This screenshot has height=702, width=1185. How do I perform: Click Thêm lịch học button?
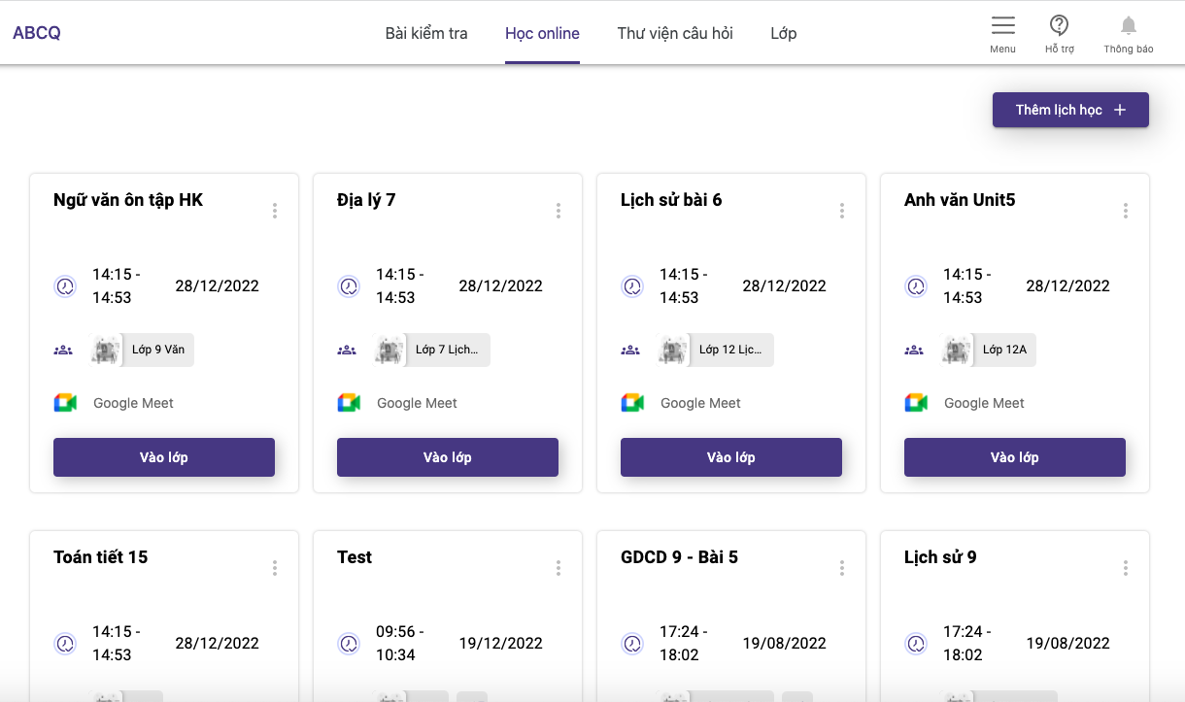coord(1070,110)
